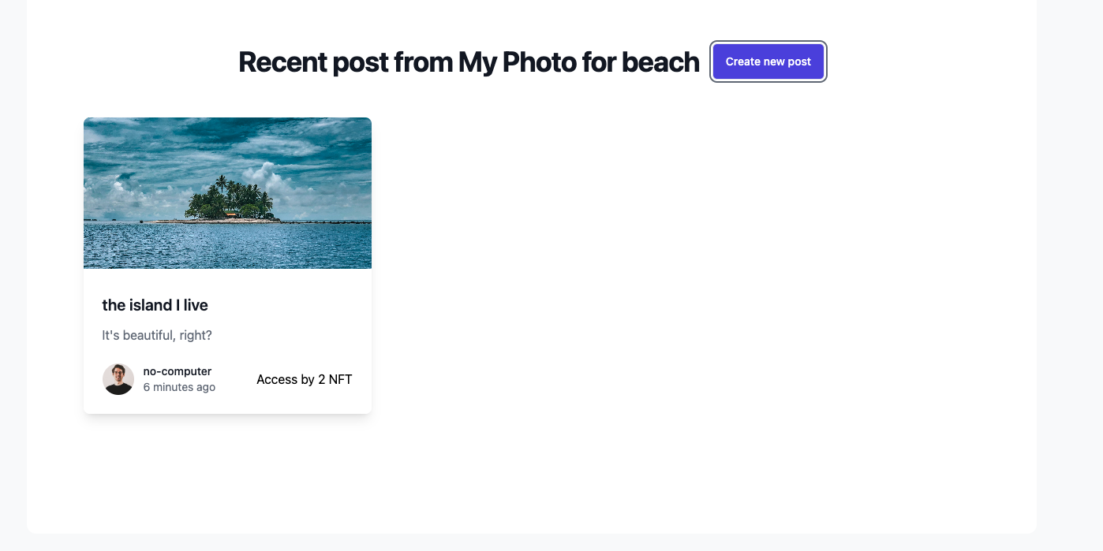Click the word 'island' in the post title
Image resolution: width=1103 pixels, height=551 pixels.
tap(149, 305)
